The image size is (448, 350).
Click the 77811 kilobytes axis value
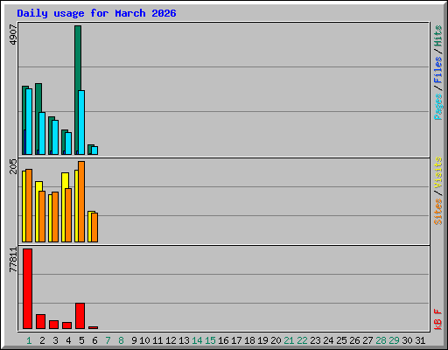pos(13,260)
